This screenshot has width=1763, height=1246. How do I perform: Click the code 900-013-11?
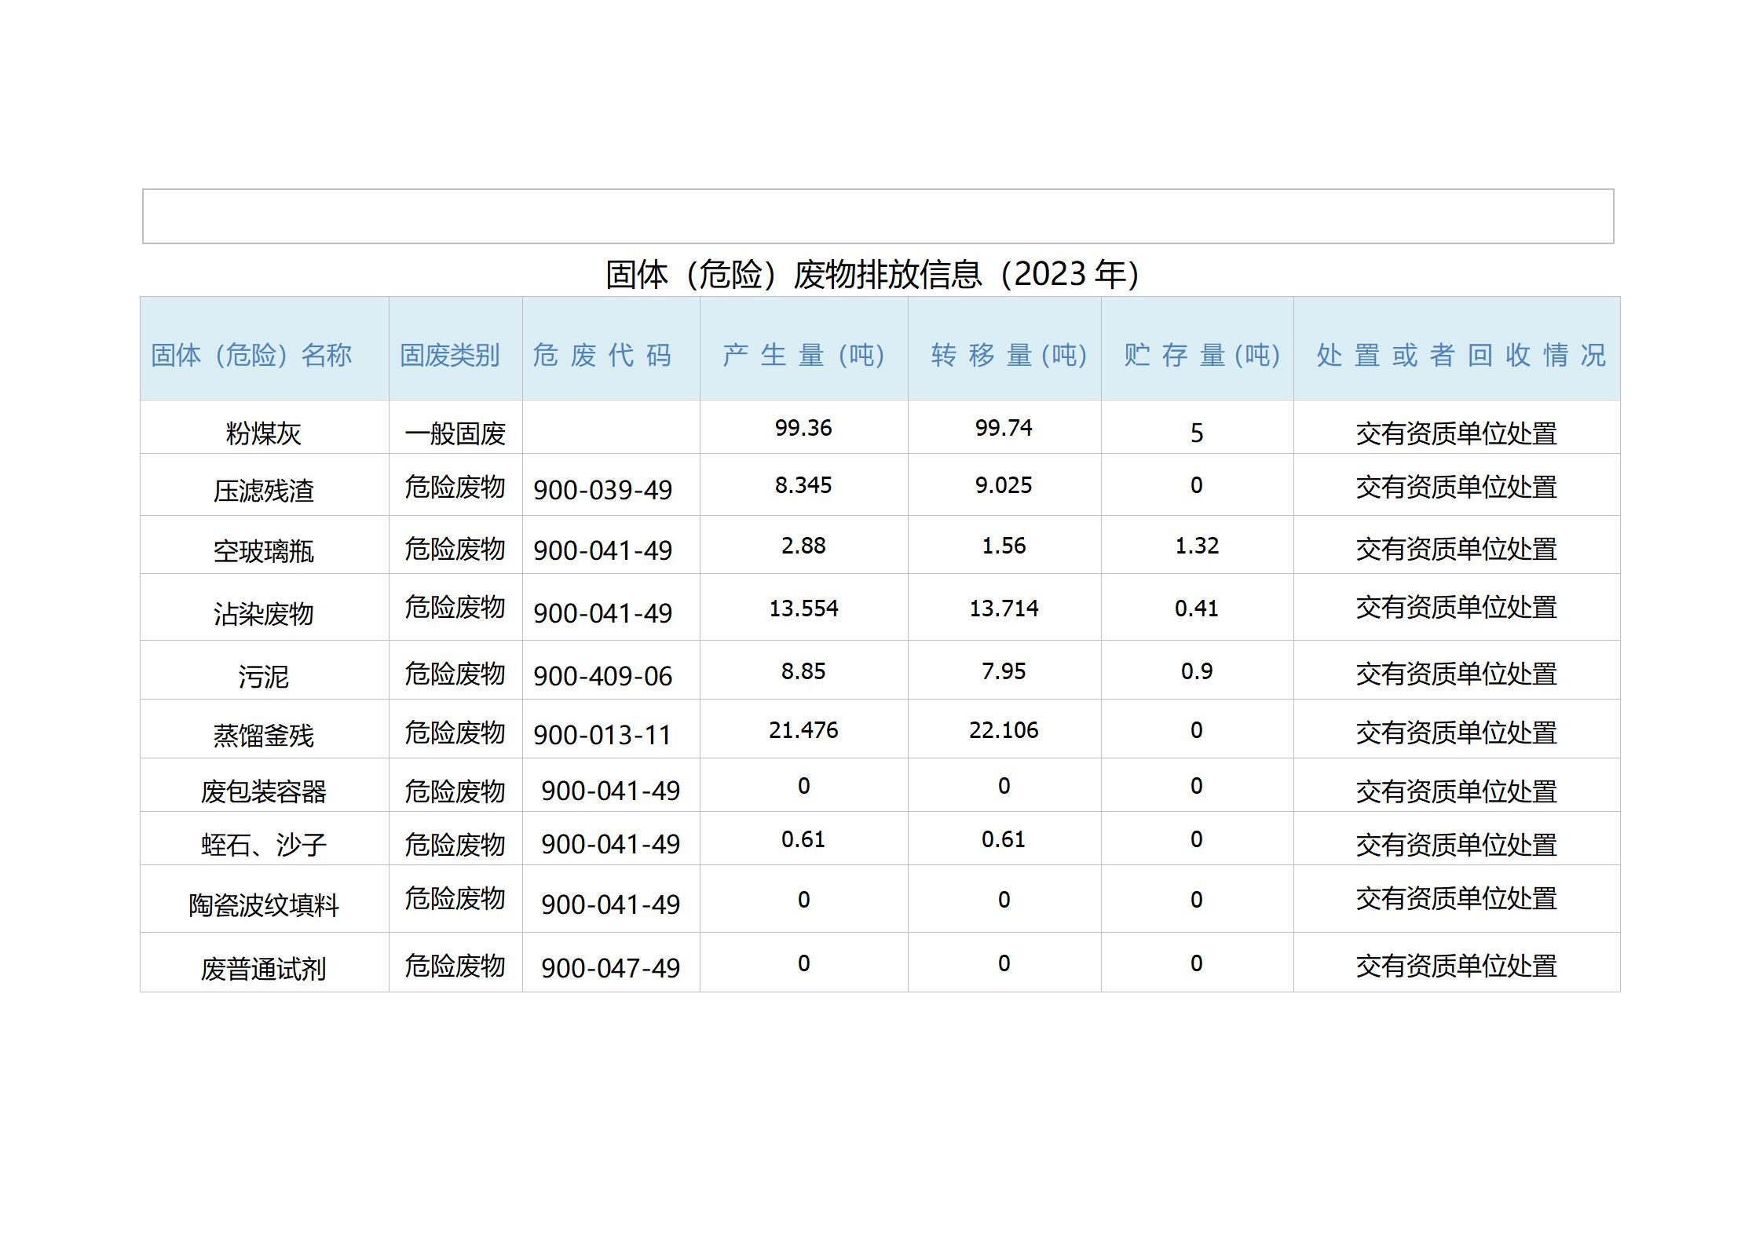tap(602, 735)
